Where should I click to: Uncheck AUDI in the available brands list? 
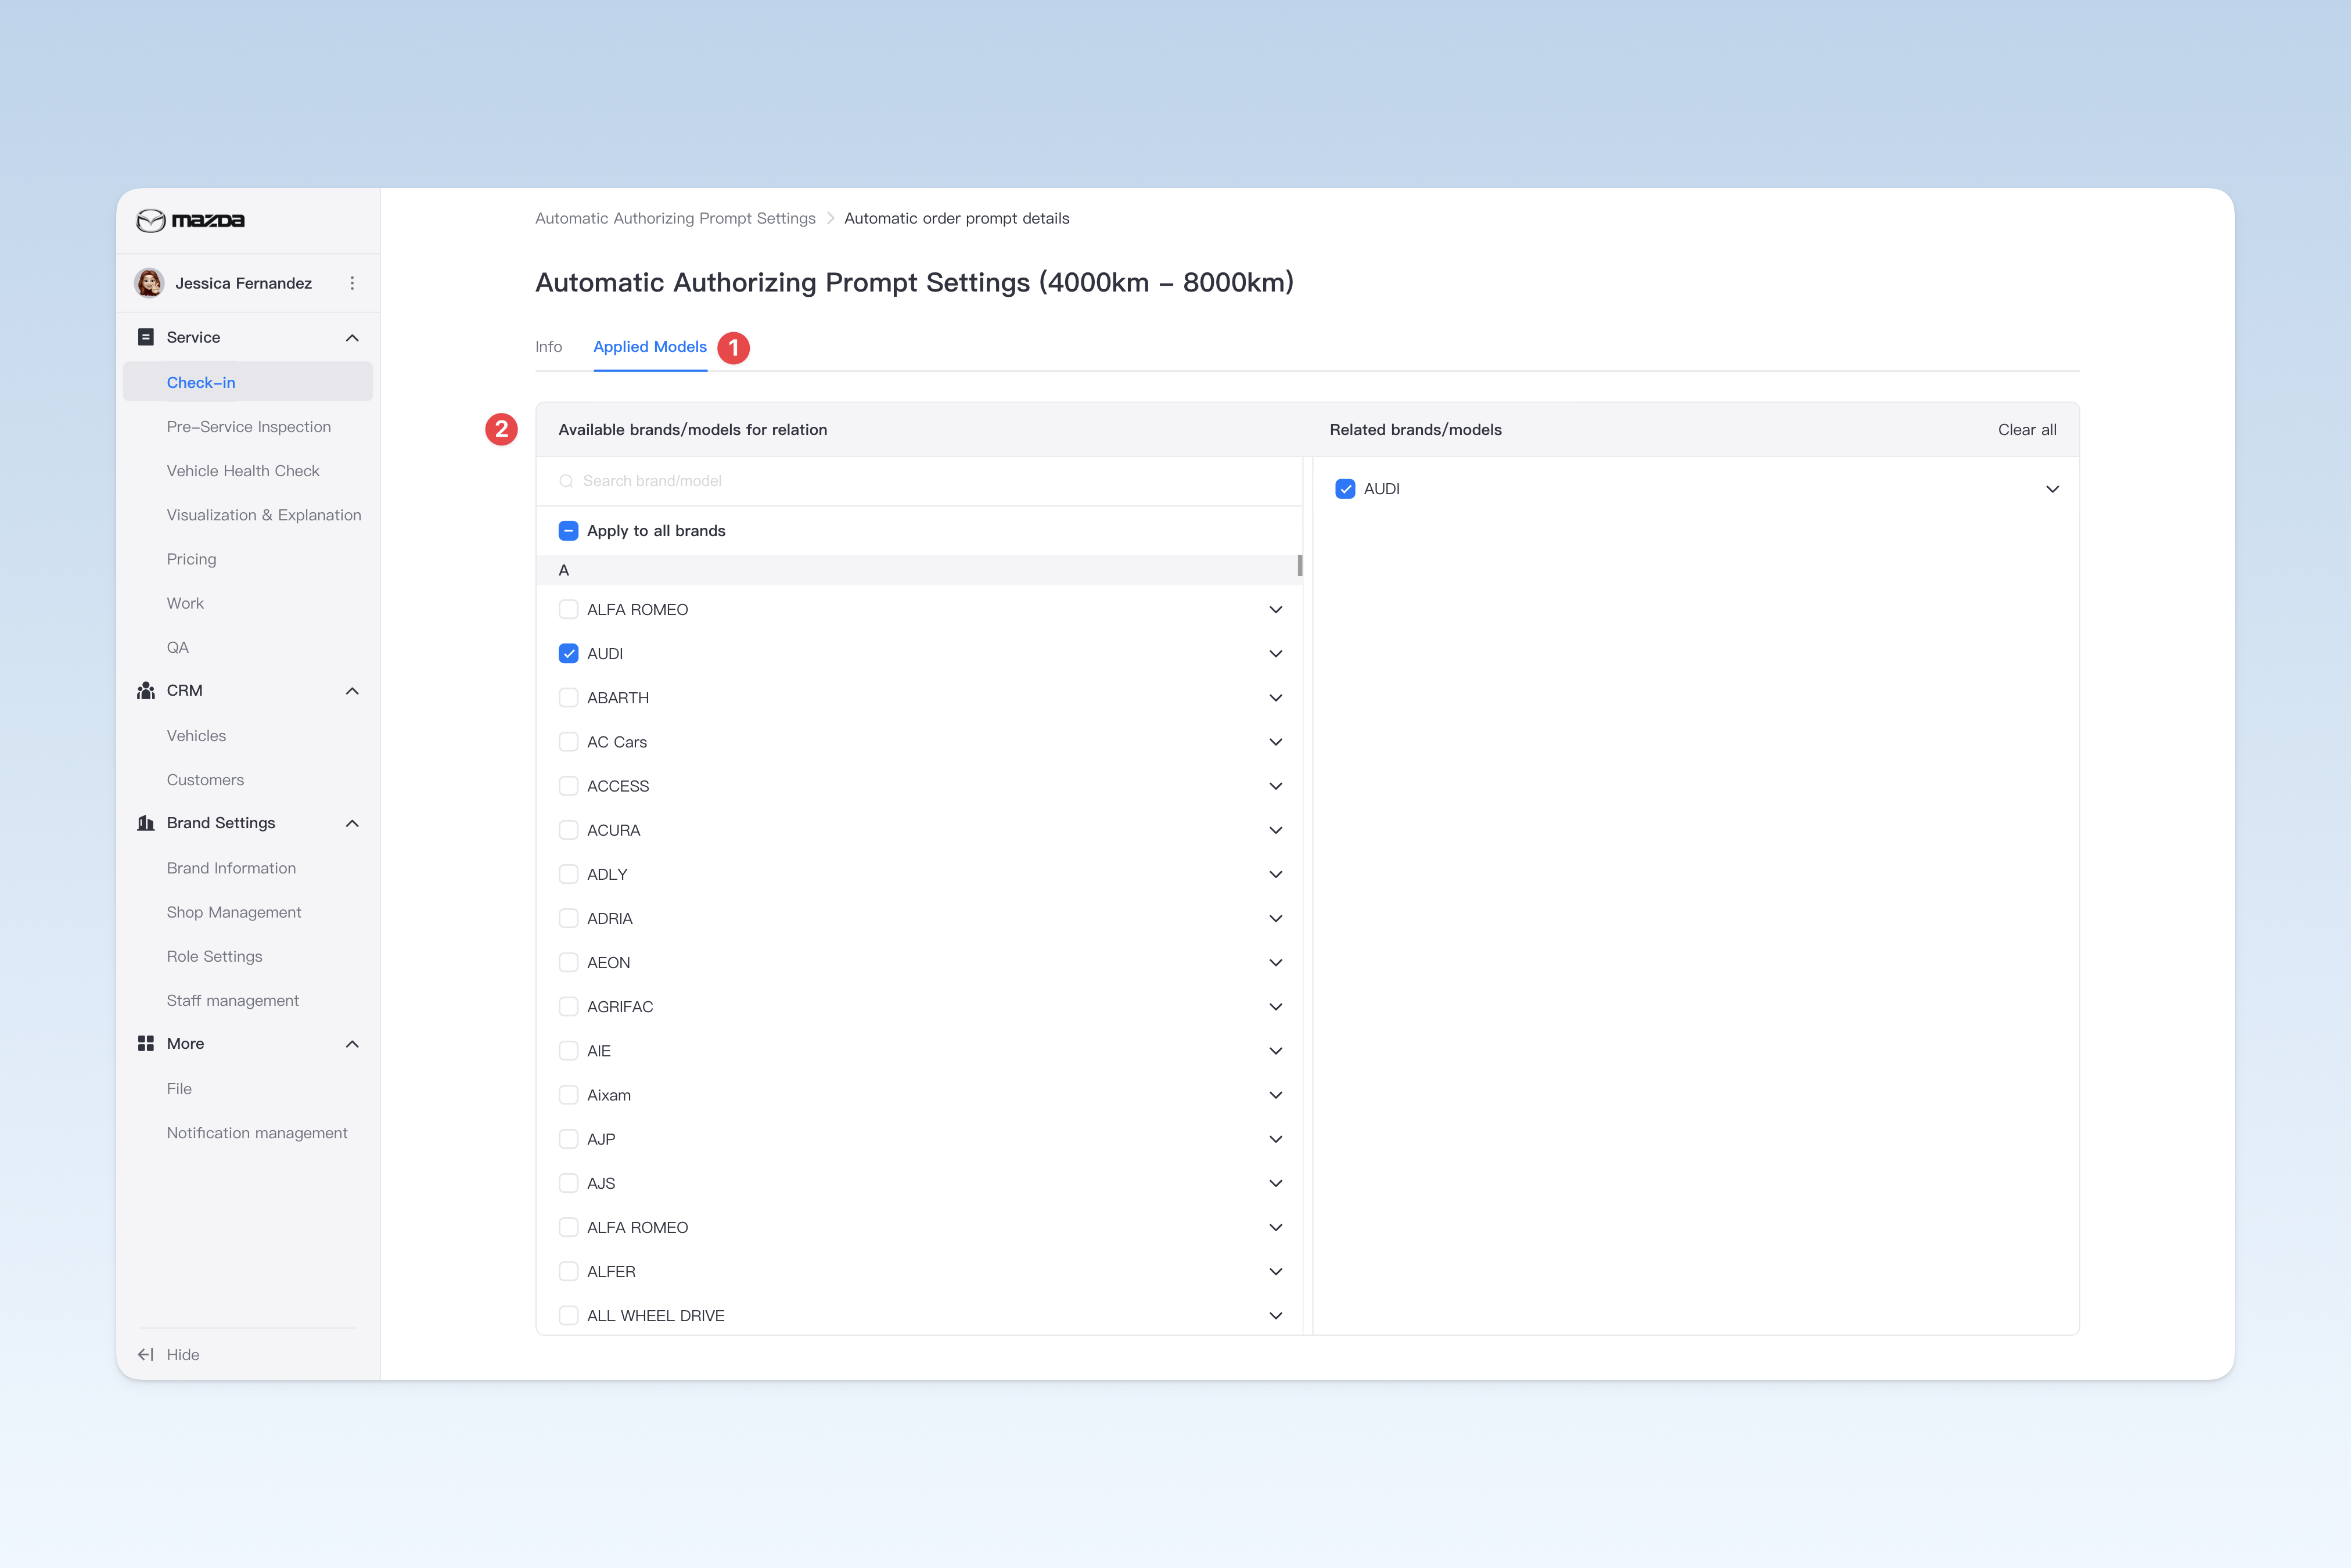568,654
